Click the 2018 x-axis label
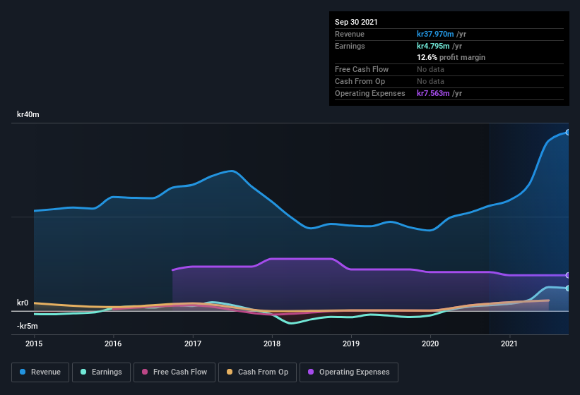 (272, 344)
